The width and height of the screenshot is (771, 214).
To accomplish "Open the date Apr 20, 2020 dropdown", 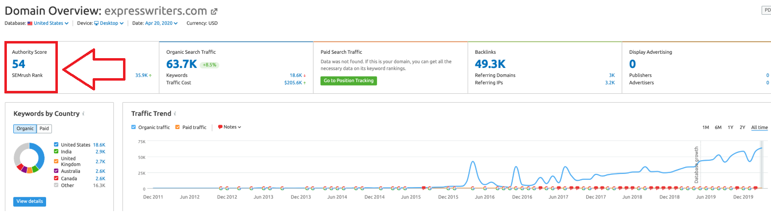I will pos(161,23).
